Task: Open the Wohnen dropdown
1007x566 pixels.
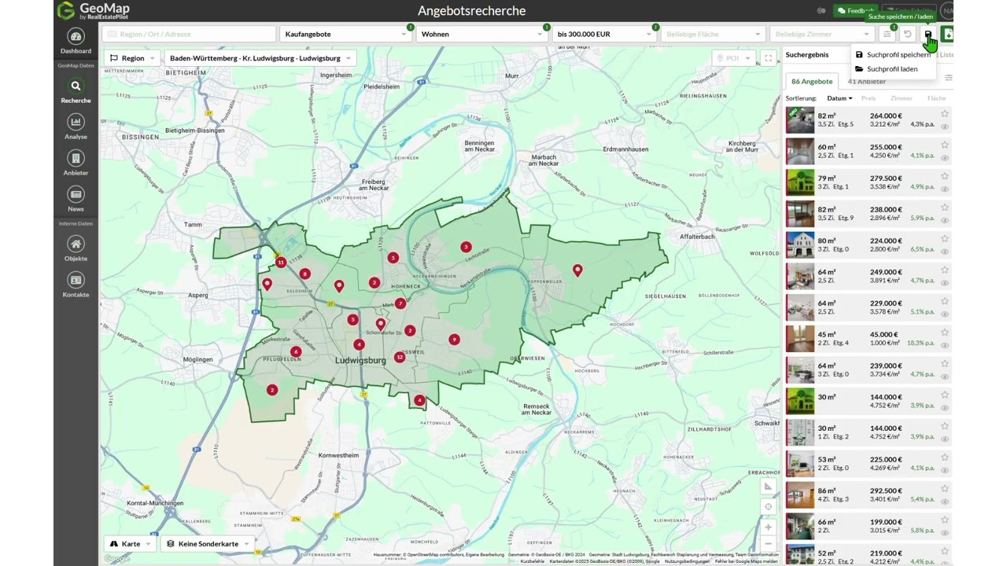Action: point(482,34)
